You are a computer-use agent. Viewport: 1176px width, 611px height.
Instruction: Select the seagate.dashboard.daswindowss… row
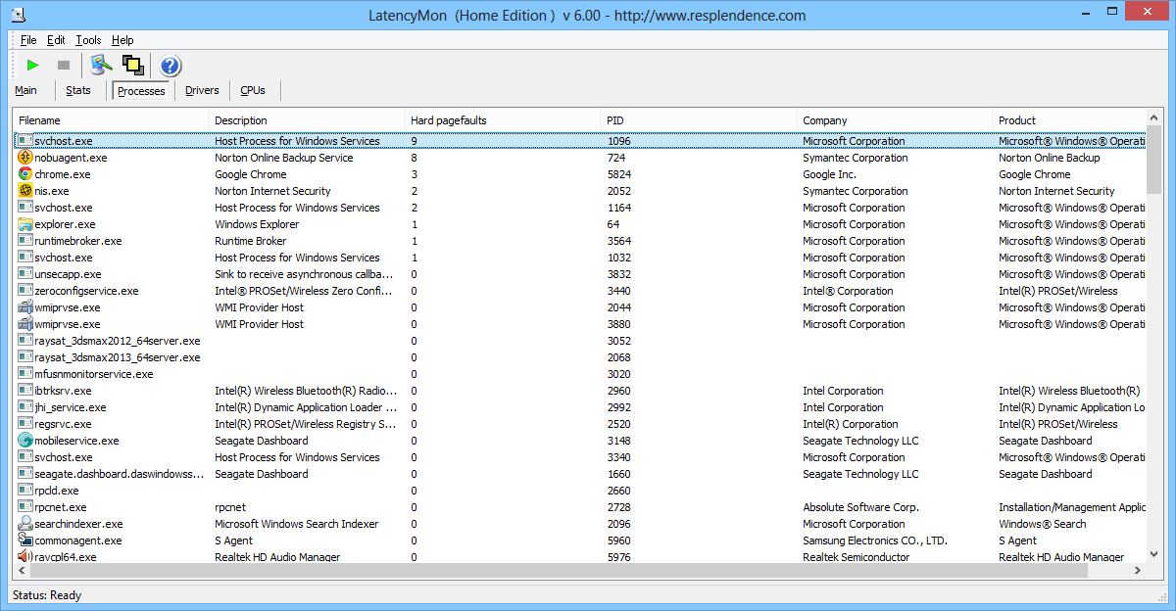coord(579,474)
